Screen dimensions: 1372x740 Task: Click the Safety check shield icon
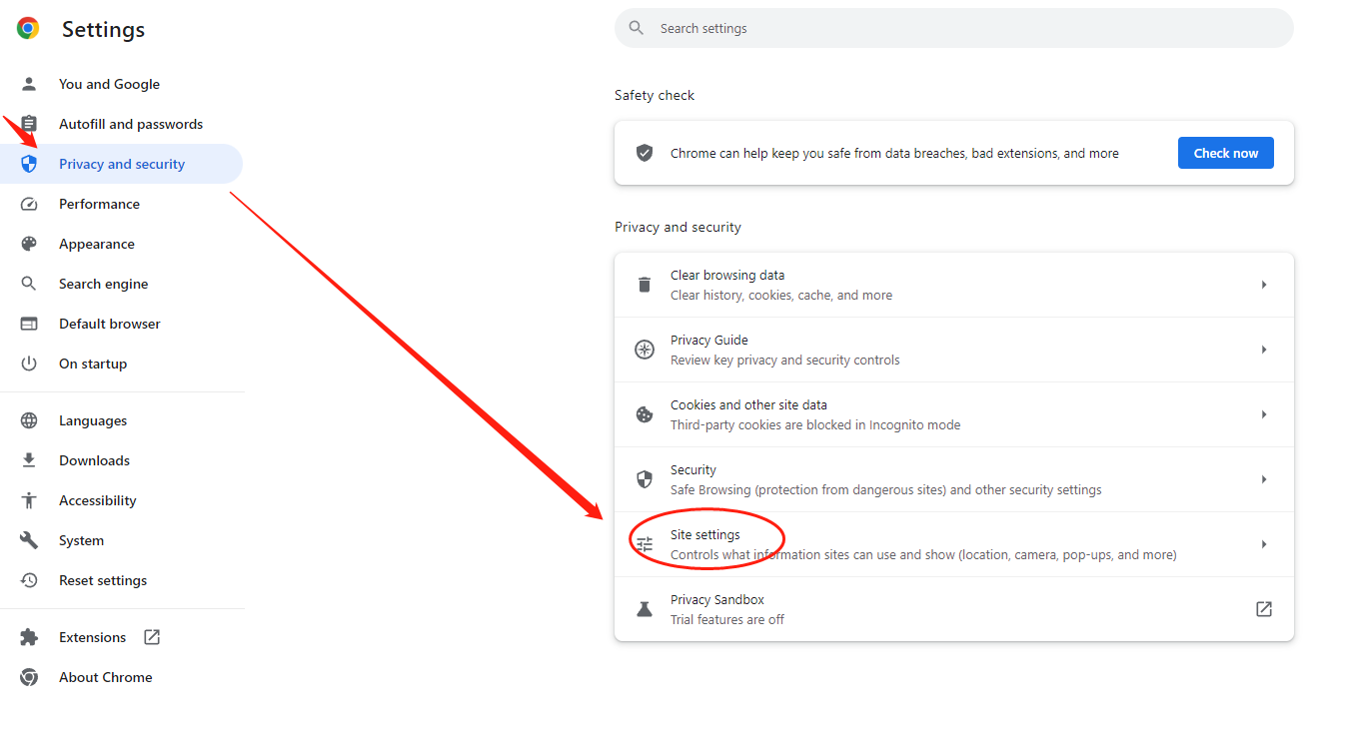pyautogui.click(x=645, y=153)
